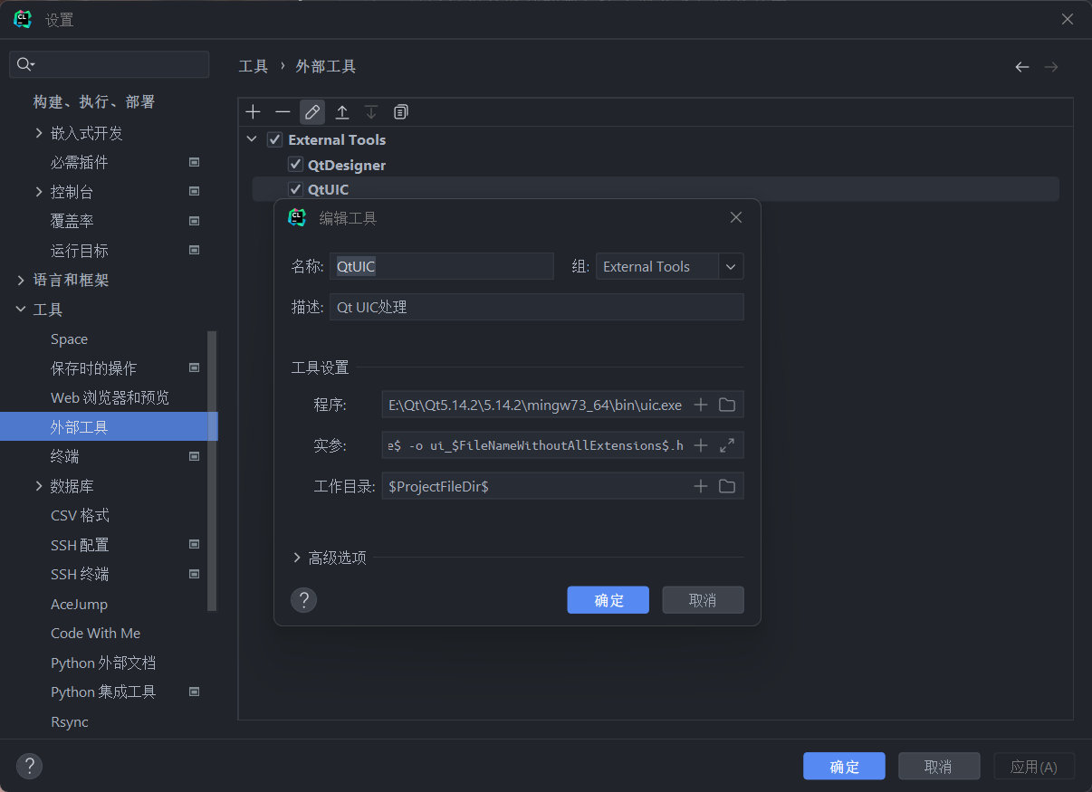Toggle the QtUIC tool checkbox
The image size is (1092, 792).
(x=295, y=189)
